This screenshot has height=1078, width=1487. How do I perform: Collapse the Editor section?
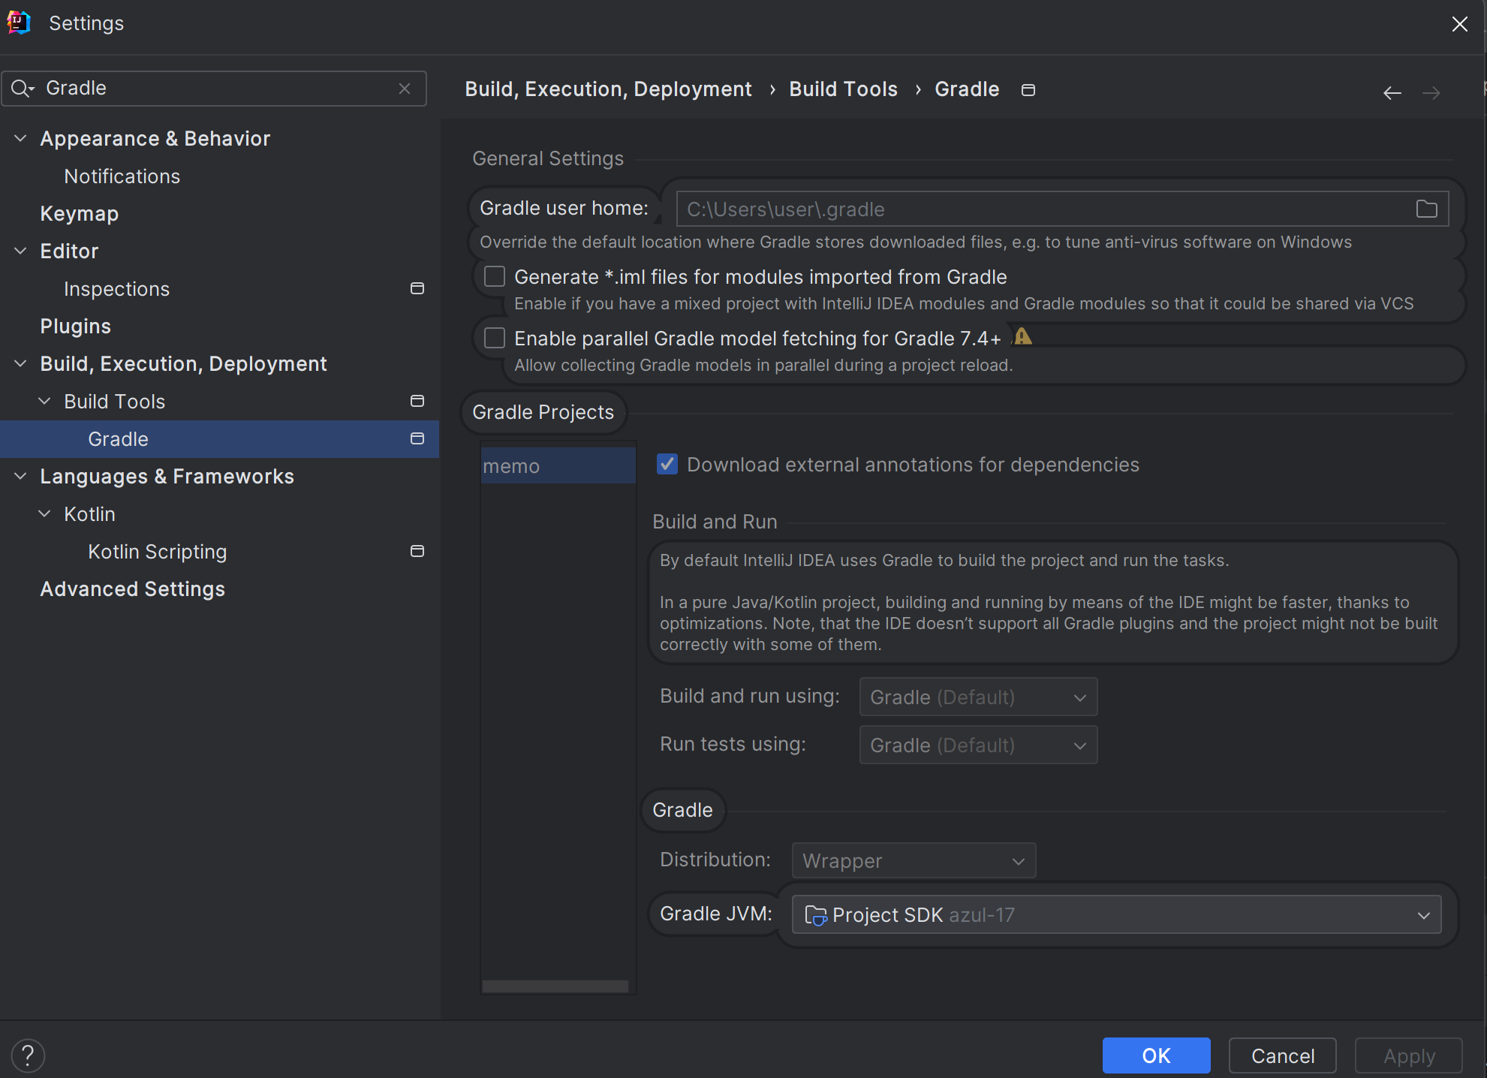click(21, 251)
